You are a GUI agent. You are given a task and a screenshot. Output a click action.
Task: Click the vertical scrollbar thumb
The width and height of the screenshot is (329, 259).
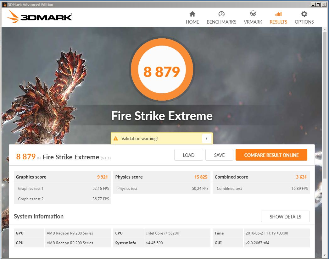coord(325,105)
